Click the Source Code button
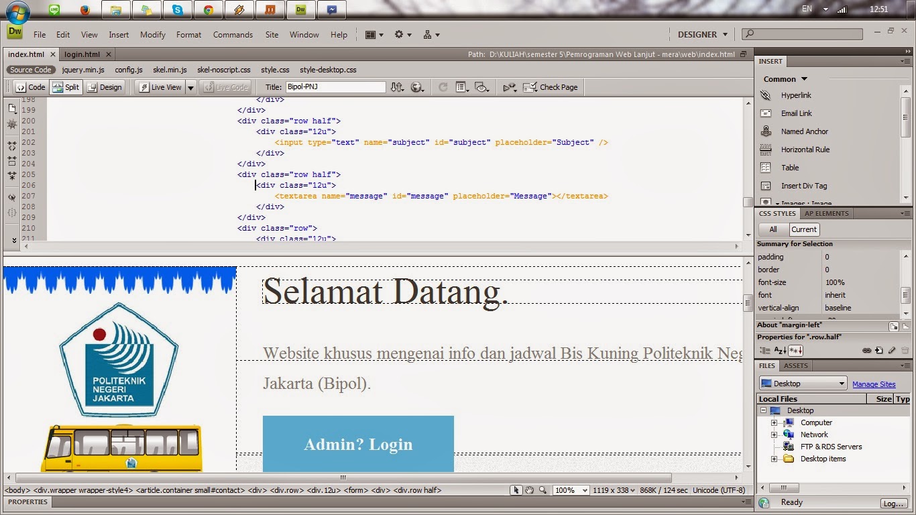The width and height of the screenshot is (916, 515). 30,70
